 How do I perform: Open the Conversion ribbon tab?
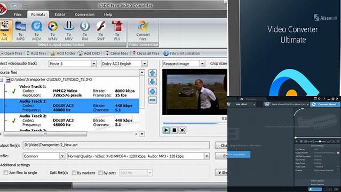pyautogui.click(x=85, y=14)
